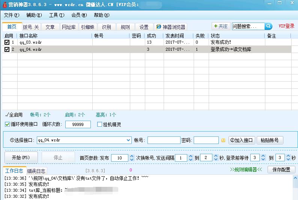Uncheck the enable box for qq_03.wzdr
Viewport: 298px width, 200px height.
pos(7,42)
